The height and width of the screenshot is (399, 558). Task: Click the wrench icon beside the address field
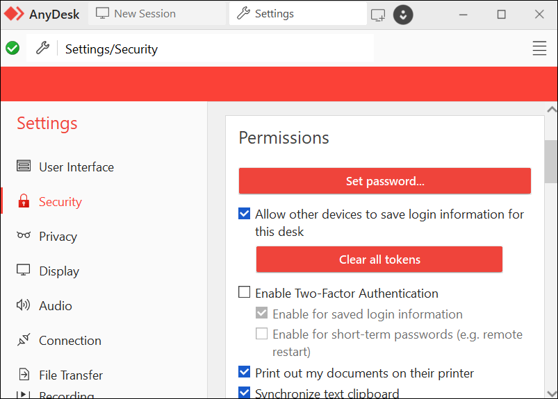coord(42,49)
